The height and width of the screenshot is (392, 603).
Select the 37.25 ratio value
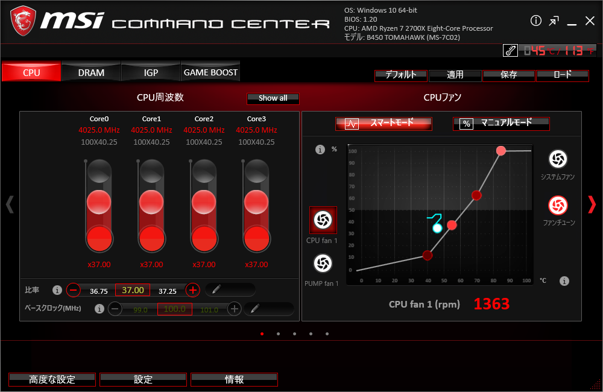(x=167, y=291)
